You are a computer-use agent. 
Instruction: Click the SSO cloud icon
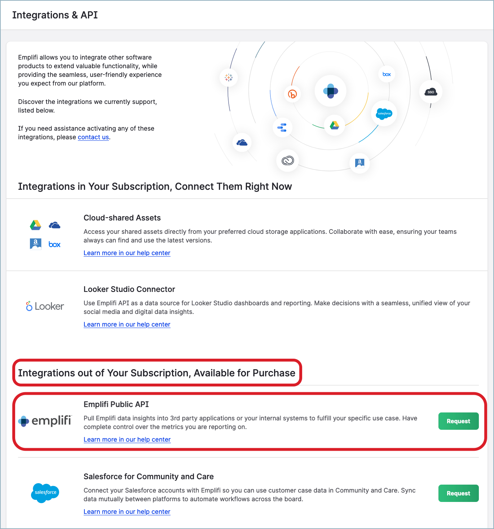[431, 92]
